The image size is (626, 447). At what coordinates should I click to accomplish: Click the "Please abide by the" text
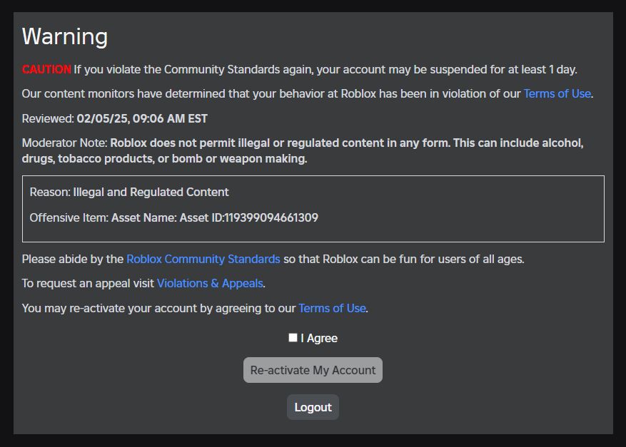(72, 259)
